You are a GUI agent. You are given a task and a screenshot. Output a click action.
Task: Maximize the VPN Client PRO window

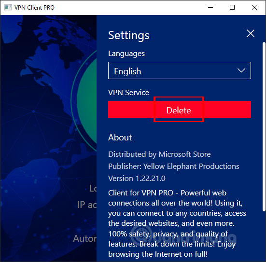point(232,7)
